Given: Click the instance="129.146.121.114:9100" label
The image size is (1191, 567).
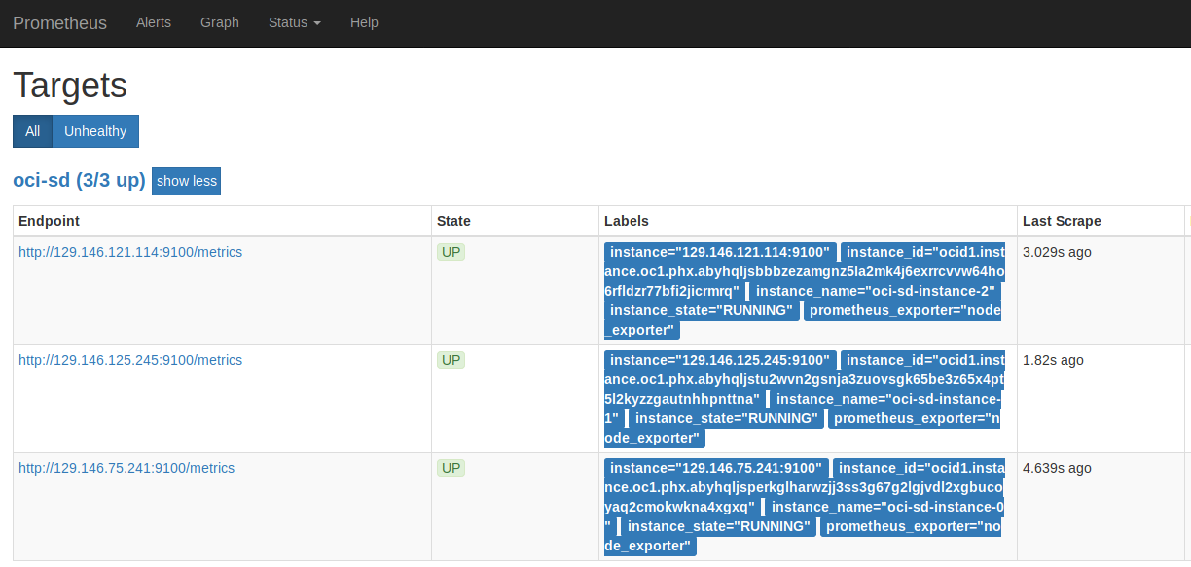Looking at the screenshot, I should pos(719,252).
